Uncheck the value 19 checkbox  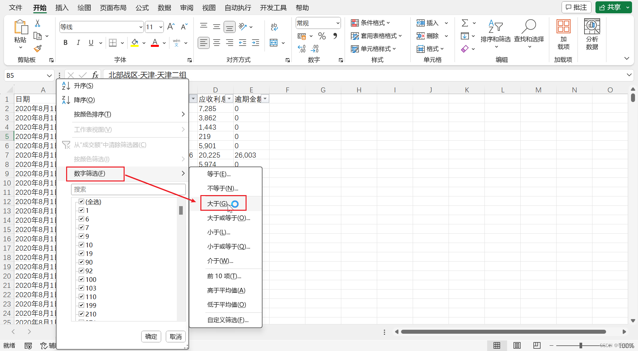click(x=81, y=253)
